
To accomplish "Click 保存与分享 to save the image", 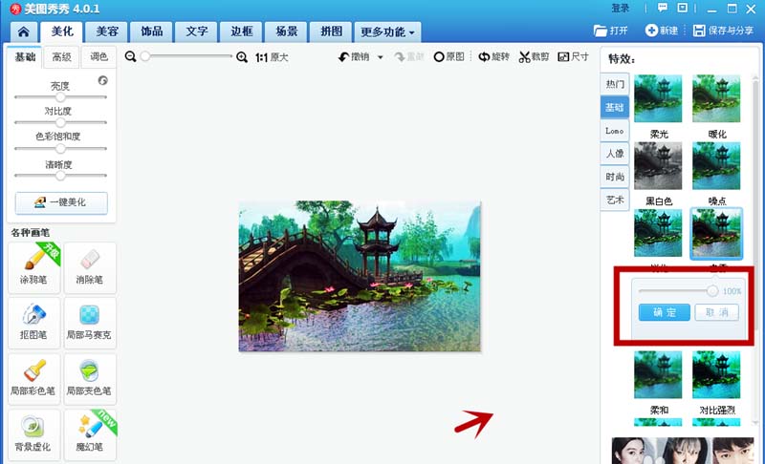I will 724,31.
